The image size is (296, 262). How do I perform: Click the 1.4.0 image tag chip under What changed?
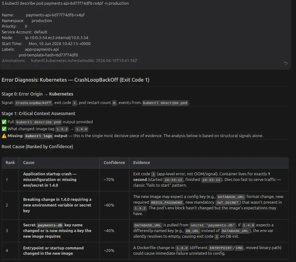pos(82,129)
